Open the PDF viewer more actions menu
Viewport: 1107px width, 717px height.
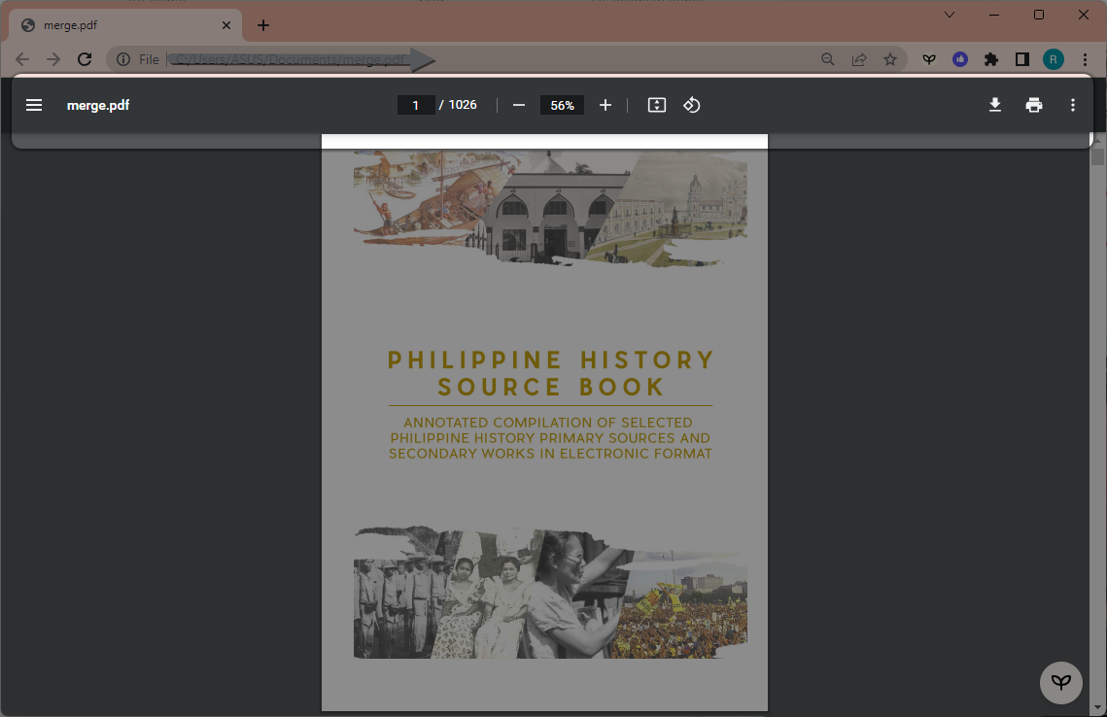coord(1073,105)
